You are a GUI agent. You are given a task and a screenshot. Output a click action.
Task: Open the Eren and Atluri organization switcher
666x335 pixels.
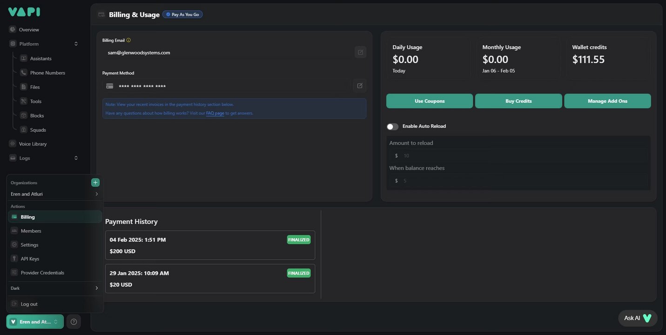pos(35,322)
